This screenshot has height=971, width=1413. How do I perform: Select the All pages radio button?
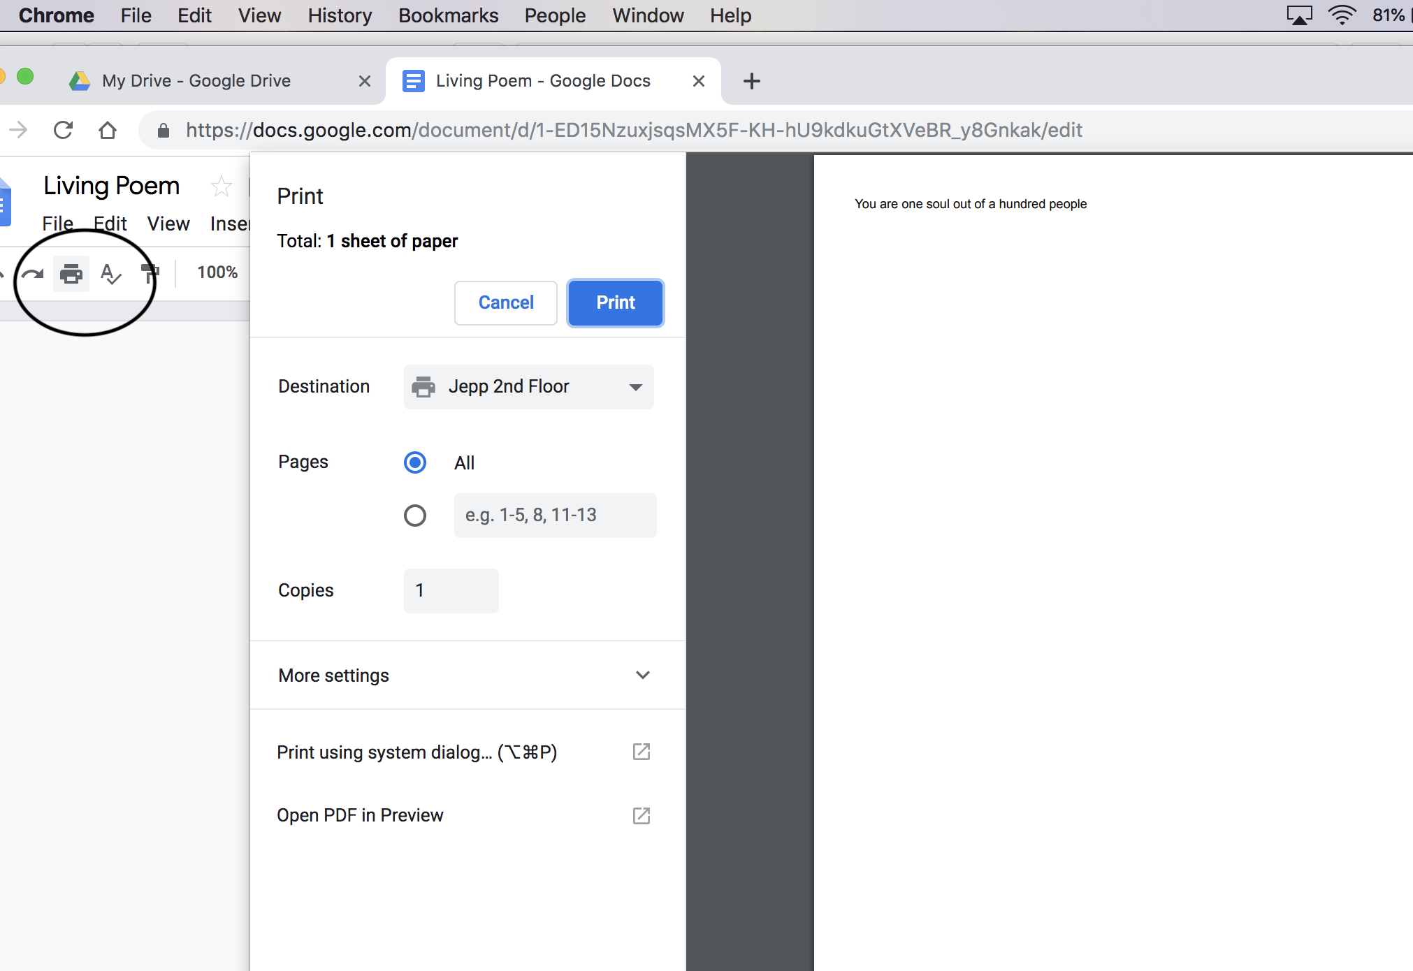[x=414, y=462]
